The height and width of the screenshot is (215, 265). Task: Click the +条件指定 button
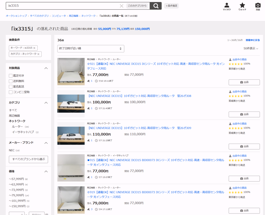pos(171,6)
